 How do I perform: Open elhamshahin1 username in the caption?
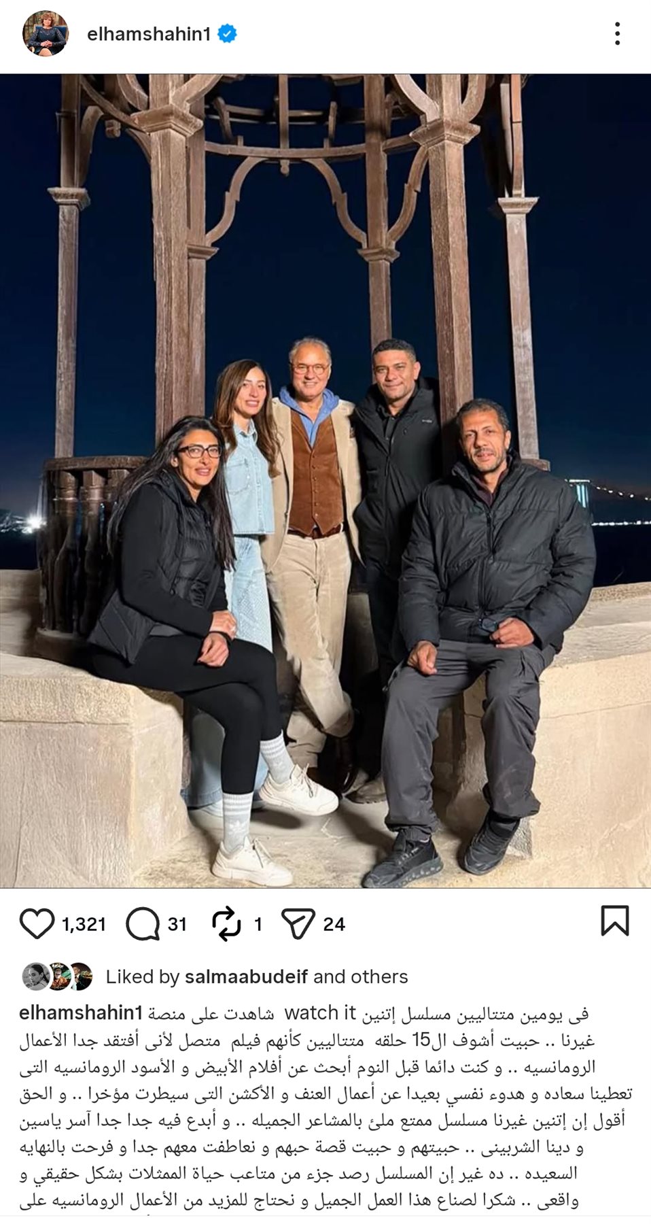pos(81,1013)
